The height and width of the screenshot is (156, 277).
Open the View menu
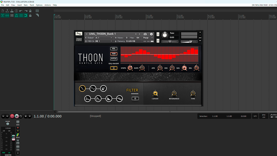[13, 5]
